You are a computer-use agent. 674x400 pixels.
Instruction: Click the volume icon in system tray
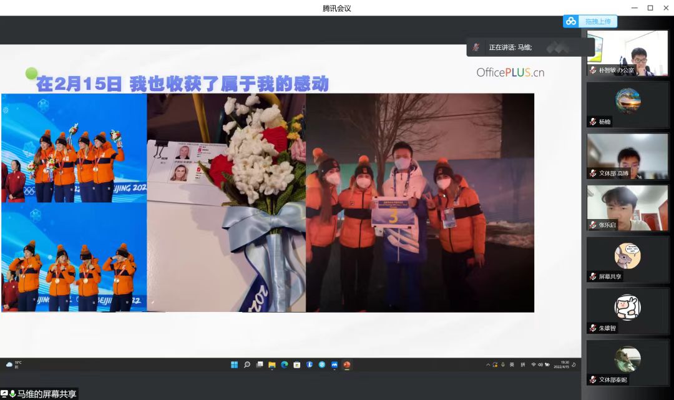click(540, 364)
